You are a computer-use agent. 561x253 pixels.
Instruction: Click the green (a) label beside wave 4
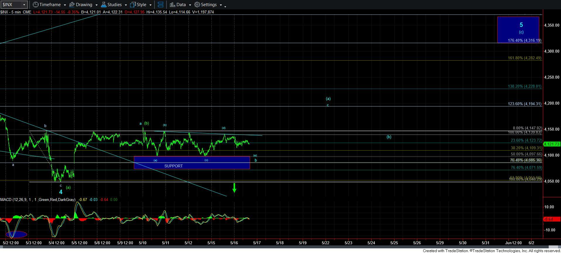(x=68, y=188)
